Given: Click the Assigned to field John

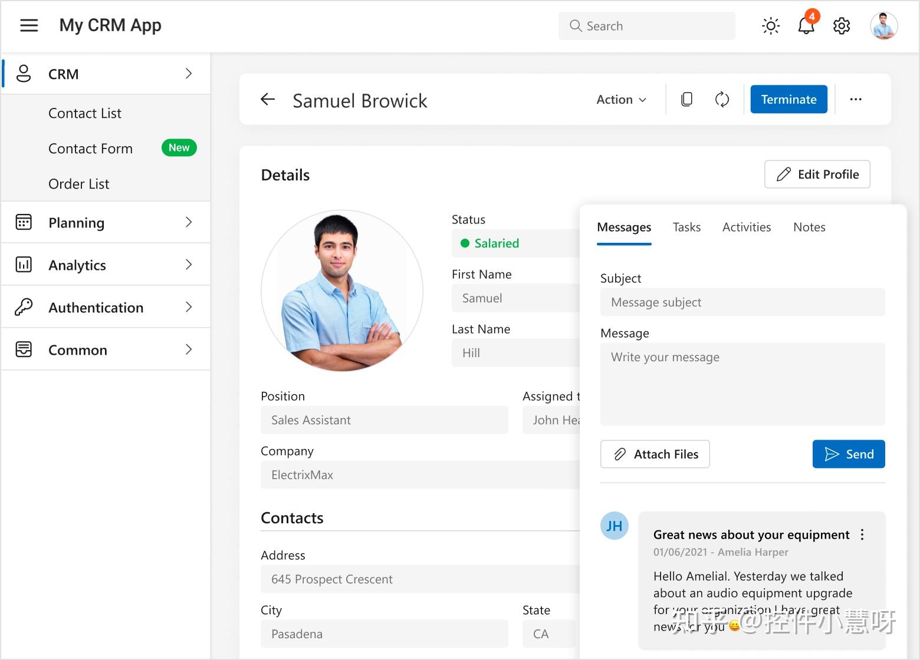Looking at the screenshot, I should coord(551,420).
